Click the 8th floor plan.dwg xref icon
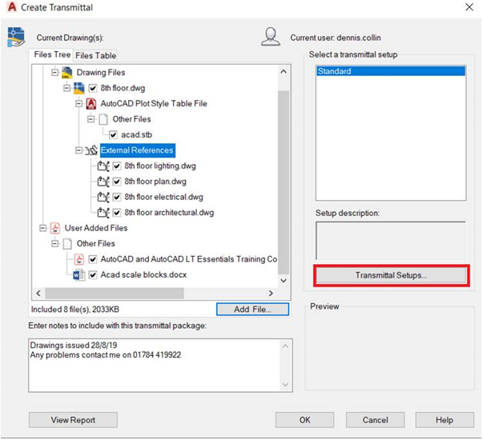This screenshot has width=483, height=440. tap(103, 182)
